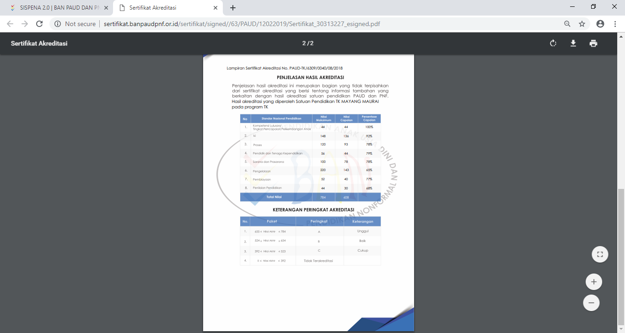
Task: Click the Lampiran Sertifikat Akreditasi No. line
Action: pyautogui.click(x=285, y=68)
